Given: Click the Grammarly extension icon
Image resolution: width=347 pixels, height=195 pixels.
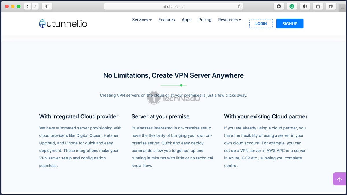Looking at the screenshot, I should 292,6.
